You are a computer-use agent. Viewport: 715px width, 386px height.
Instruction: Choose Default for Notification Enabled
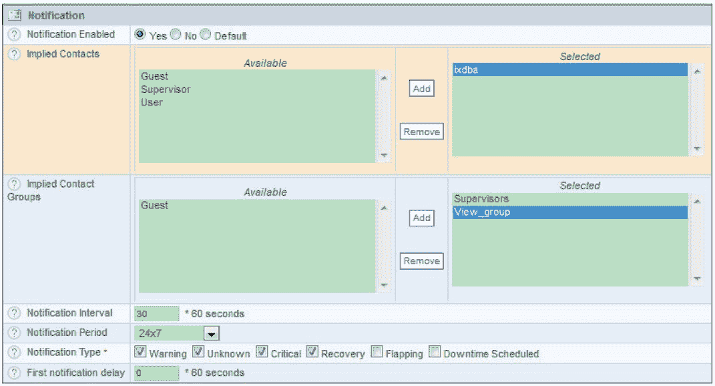tap(206, 35)
